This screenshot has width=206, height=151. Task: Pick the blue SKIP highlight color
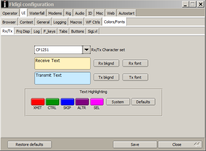point(67,102)
